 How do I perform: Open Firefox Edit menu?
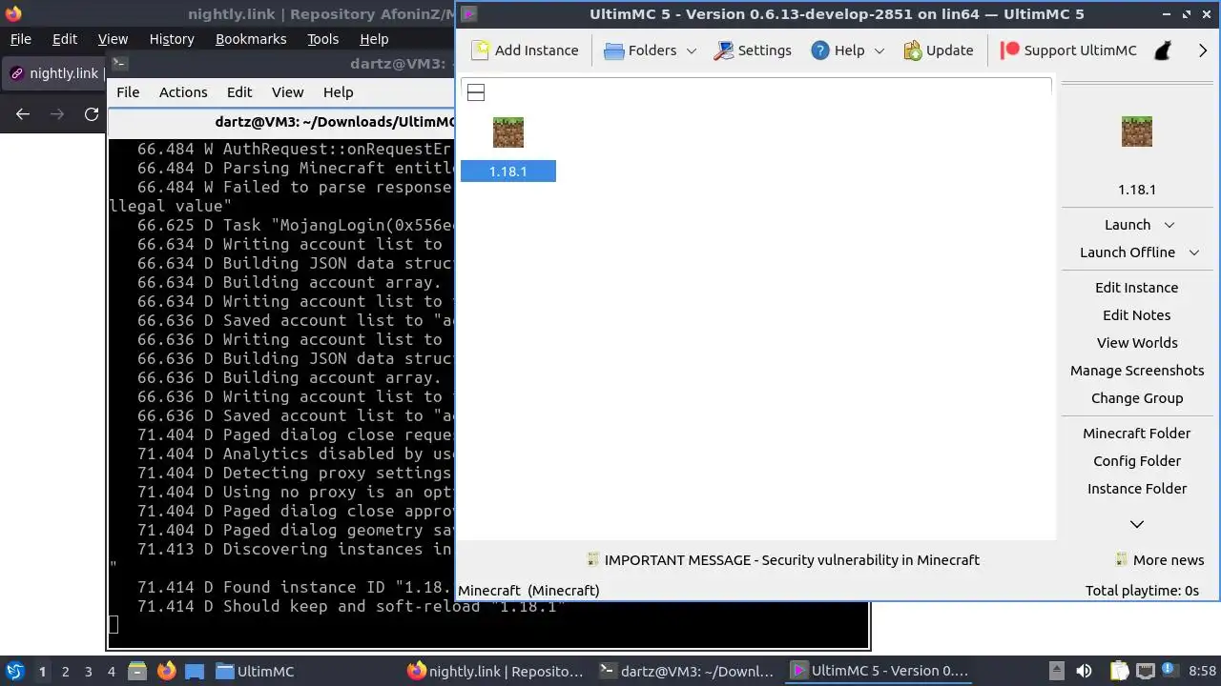[x=65, y=39]
